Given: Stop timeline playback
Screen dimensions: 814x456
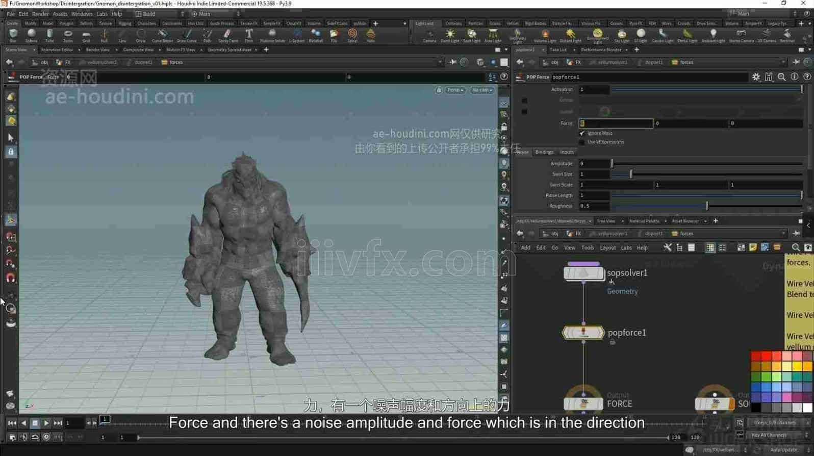Looking at the screenshot, I should (35, 423).
